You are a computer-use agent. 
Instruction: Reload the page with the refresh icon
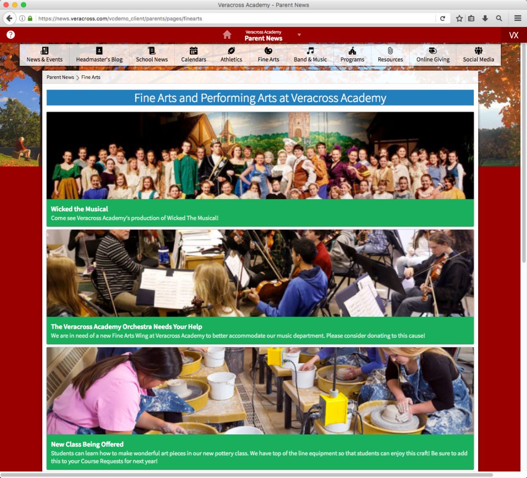[x=443, y=18]
